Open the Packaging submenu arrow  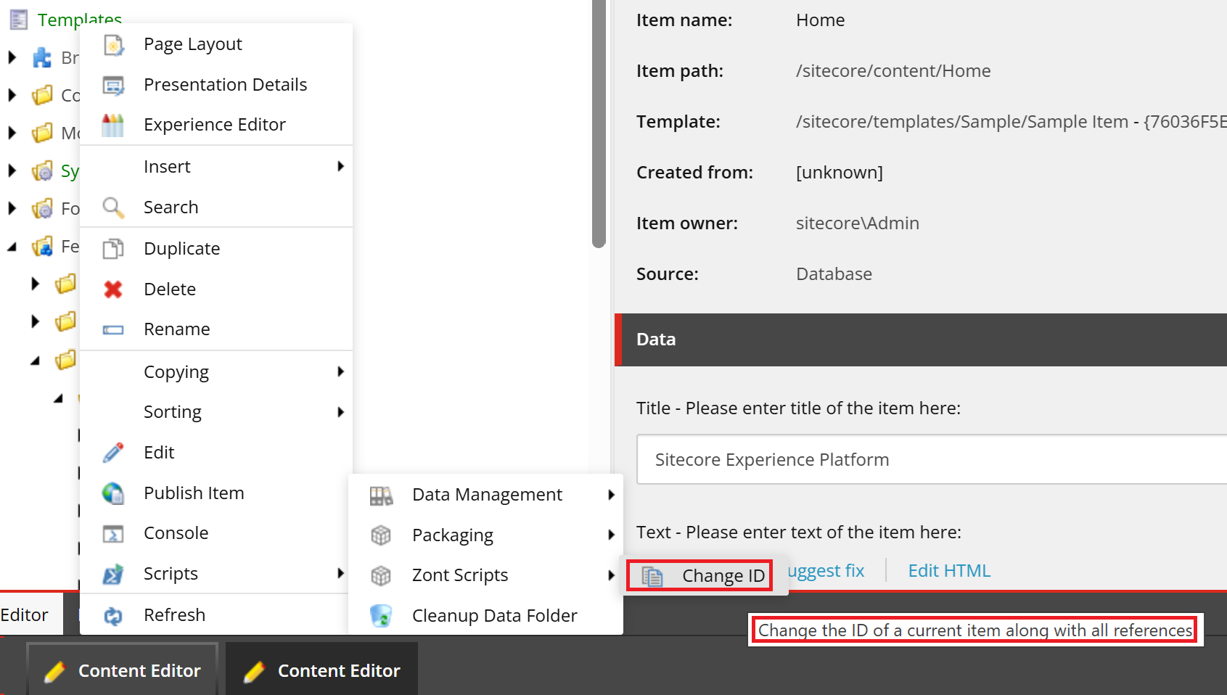tap(611, 535)
